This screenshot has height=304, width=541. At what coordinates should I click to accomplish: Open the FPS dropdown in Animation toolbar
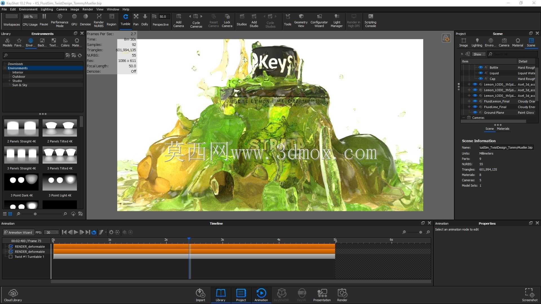click(x=52, y=233)
